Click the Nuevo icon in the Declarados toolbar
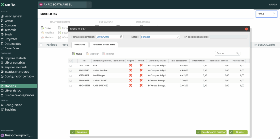Image resolution: width=280 pixels, height=139 pixels. point(73,54)
